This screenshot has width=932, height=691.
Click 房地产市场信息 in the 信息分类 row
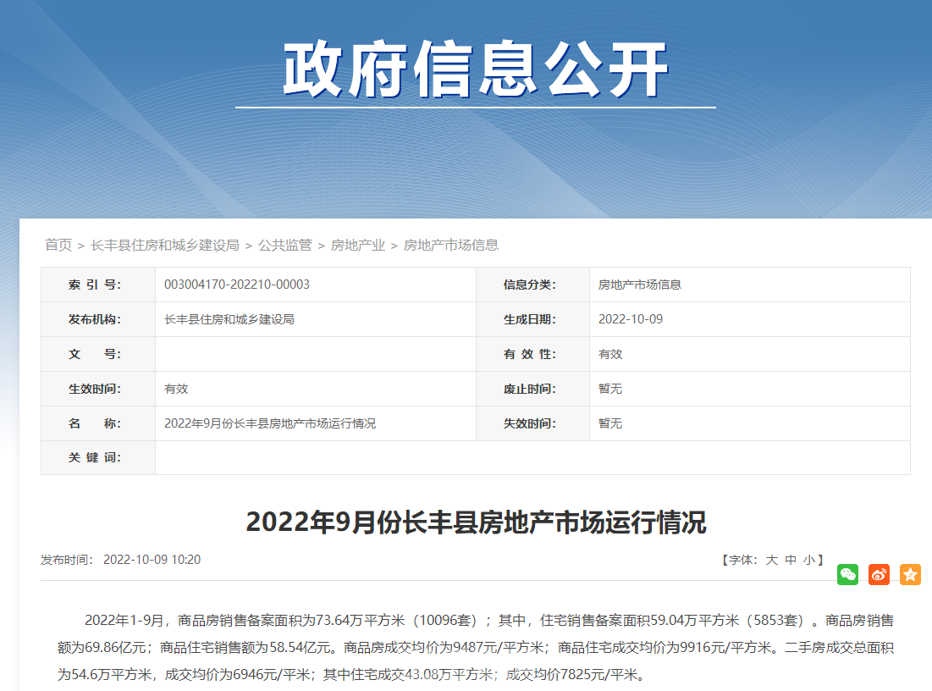(x=640, y=285)
